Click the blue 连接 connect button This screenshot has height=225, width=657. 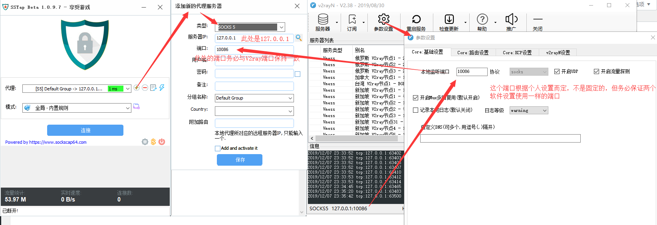coord(85,130)
